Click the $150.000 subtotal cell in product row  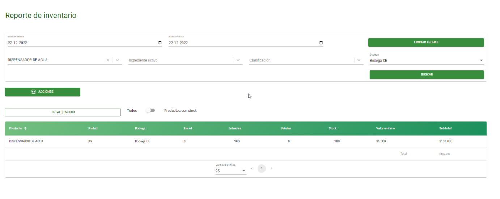pyautogui.click(x=446, y=141)
